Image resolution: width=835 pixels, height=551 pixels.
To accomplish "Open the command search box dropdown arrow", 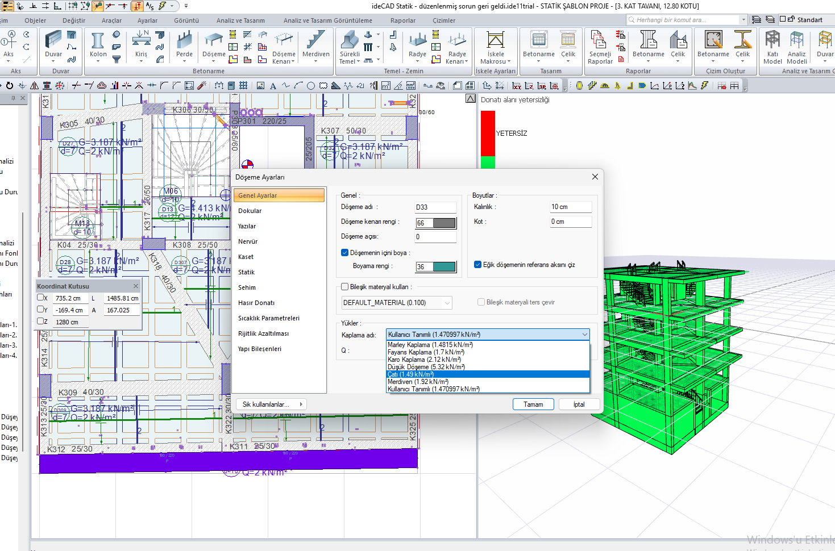I will pyautogui.click(x=743, y=20).
